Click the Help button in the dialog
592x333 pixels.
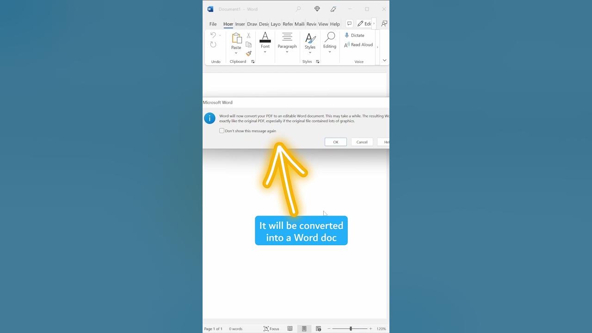click(383, 142)
